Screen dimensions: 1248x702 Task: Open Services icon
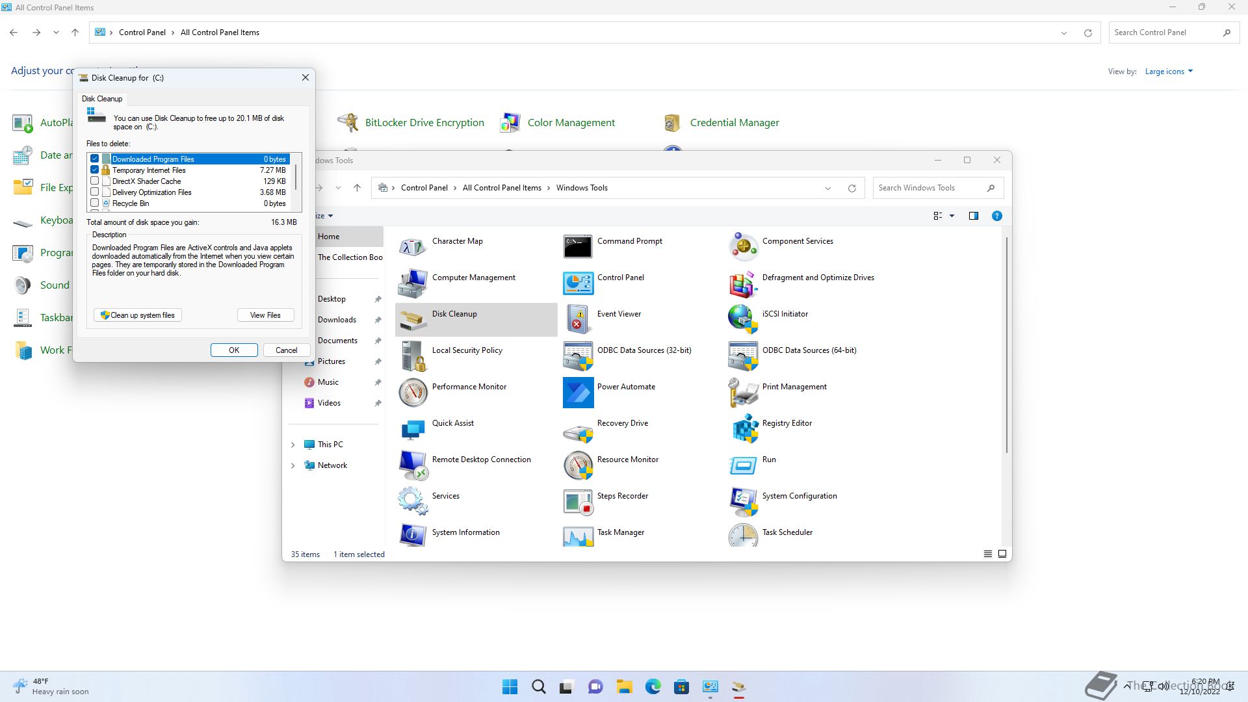pyautogui.click(x=412, y=501)
